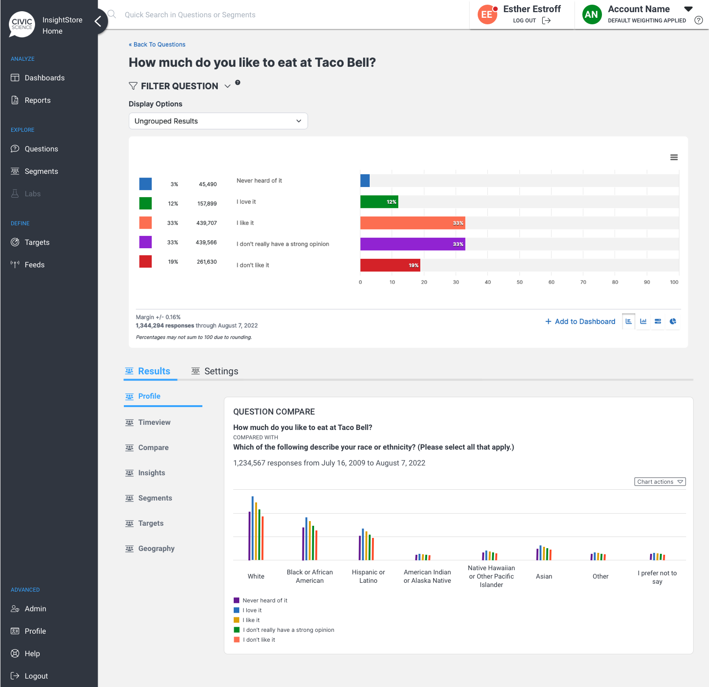
Task: Click the response count 439,707
Action: click(x=207, y=223)
